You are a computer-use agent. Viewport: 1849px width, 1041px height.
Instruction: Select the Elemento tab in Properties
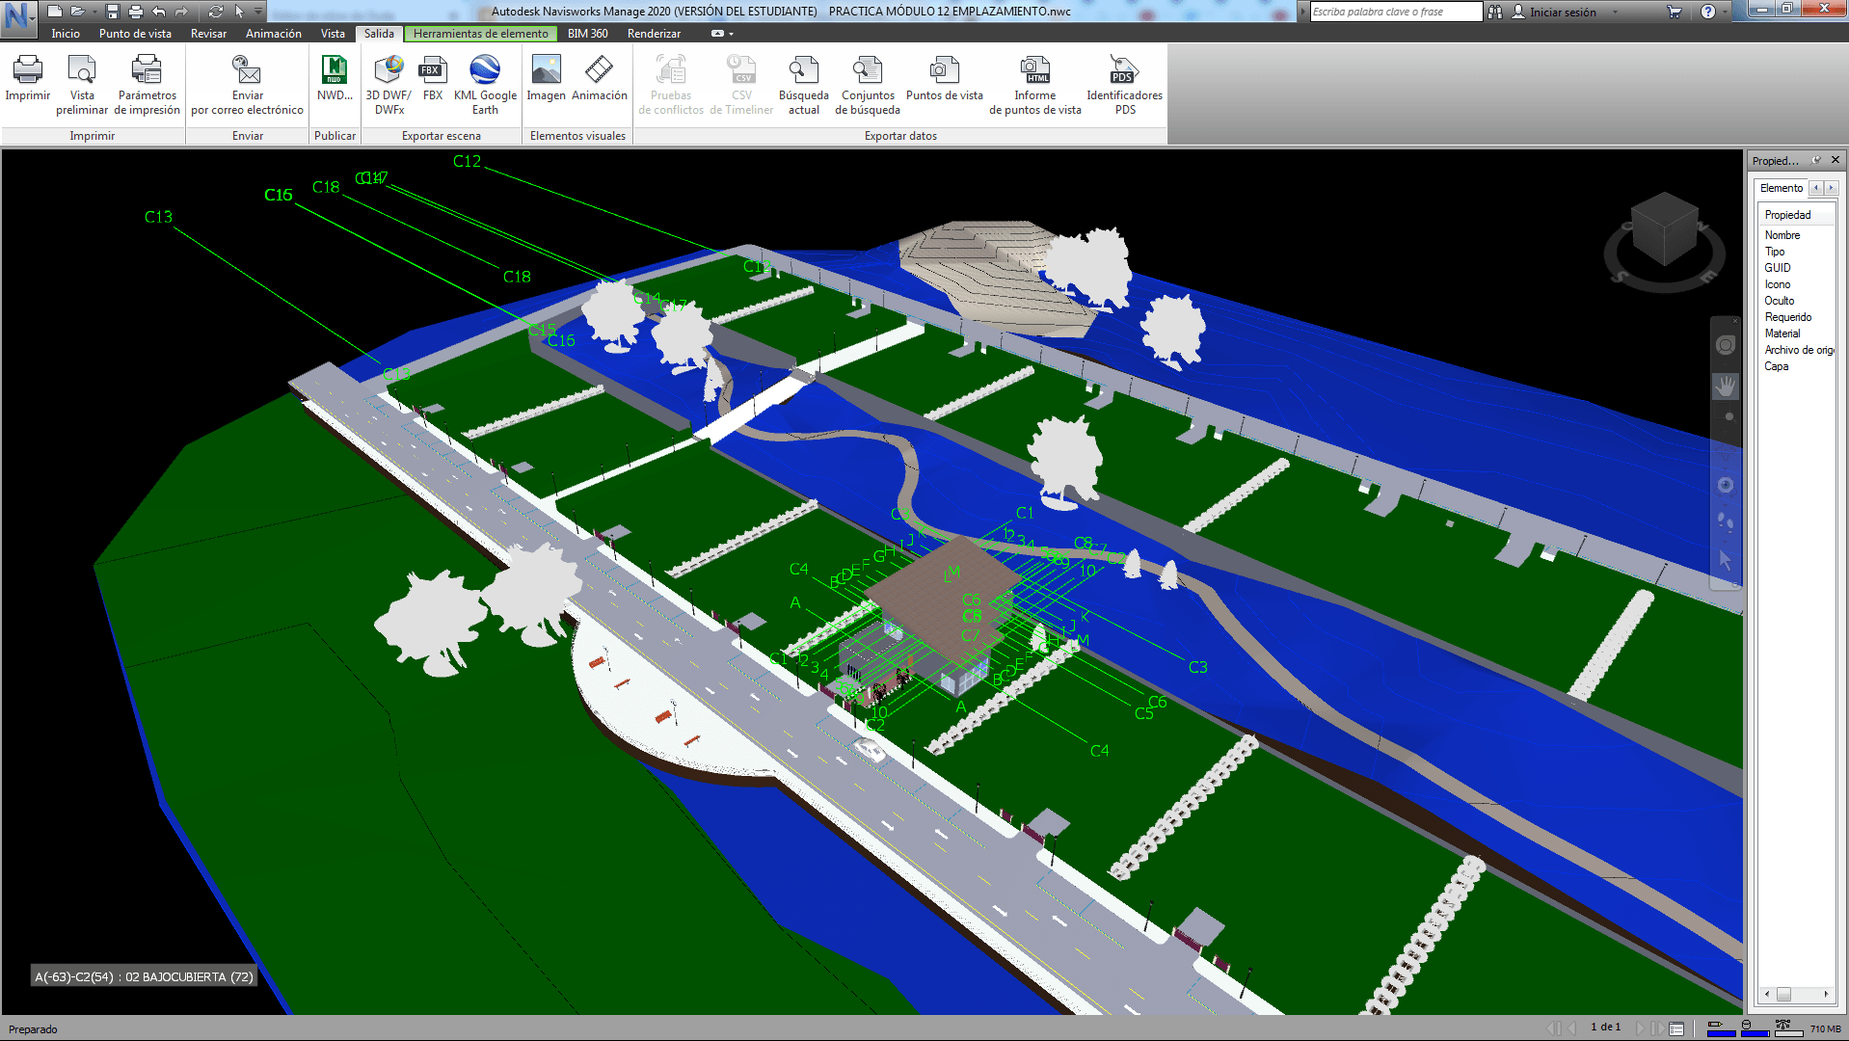point(1781,188)
